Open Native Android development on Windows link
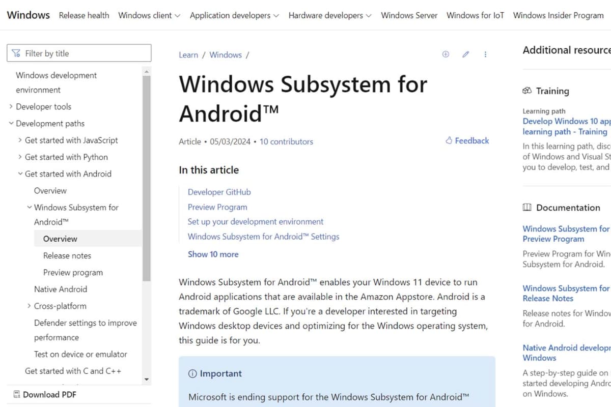 point(566,353)
